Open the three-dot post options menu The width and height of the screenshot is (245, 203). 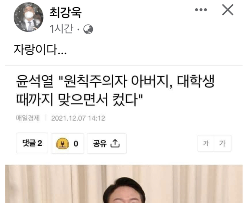tap(201, 10)
